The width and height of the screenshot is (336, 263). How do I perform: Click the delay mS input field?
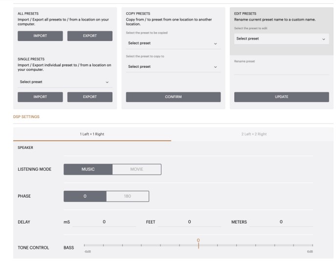coord(104,222)
